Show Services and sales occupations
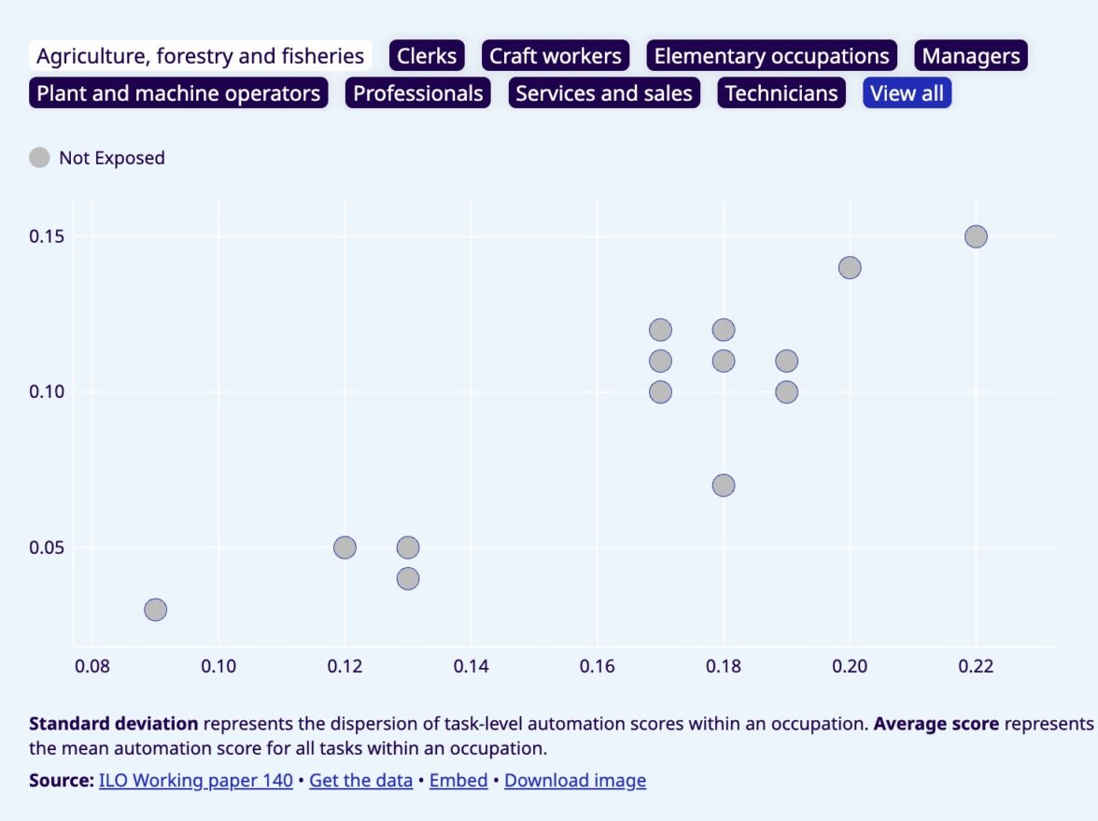Viewport: 1098px width, 821px height. [604, 93]
